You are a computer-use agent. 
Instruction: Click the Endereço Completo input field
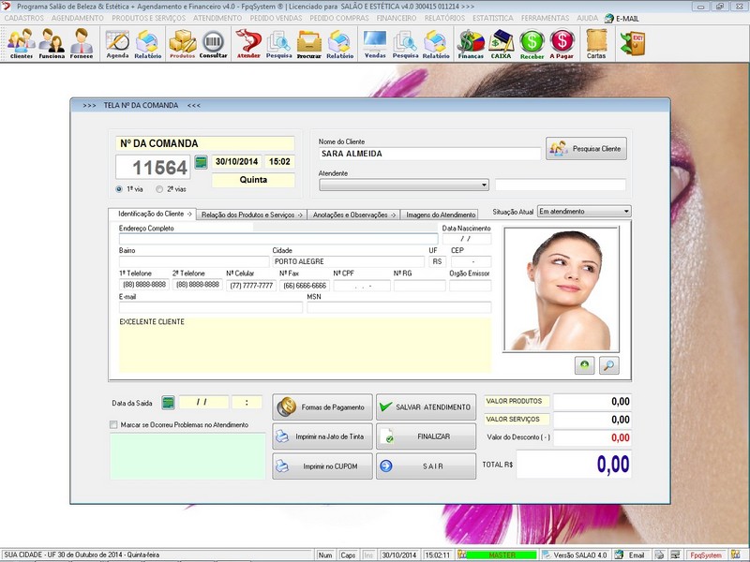278,239
